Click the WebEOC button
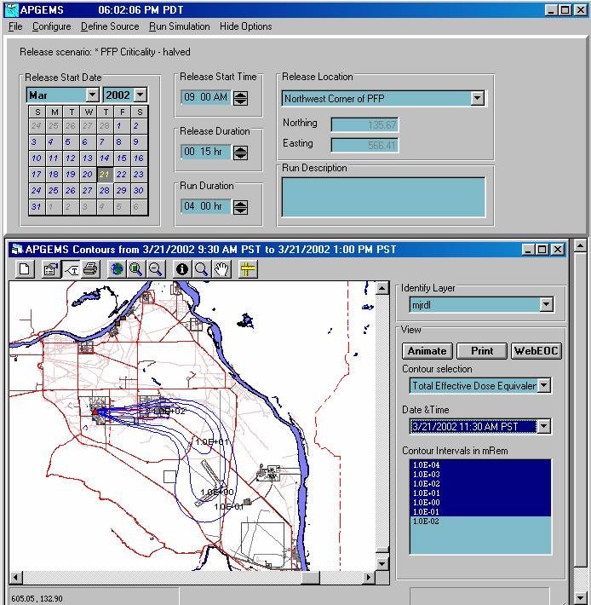 [x=536, y=351]
